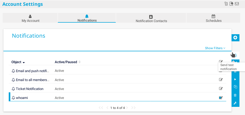
Task: Click the resume play icon in sidebar
Action: click(235, 79)
